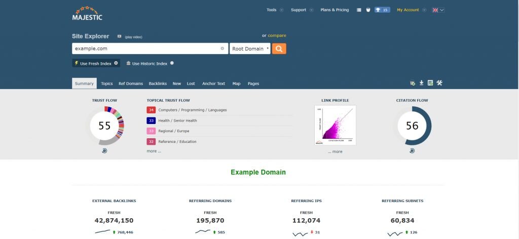This screenshot has height=239, width=519.
Task: Open the bucket icon in top navigation
Action: [x=368, y=10]
